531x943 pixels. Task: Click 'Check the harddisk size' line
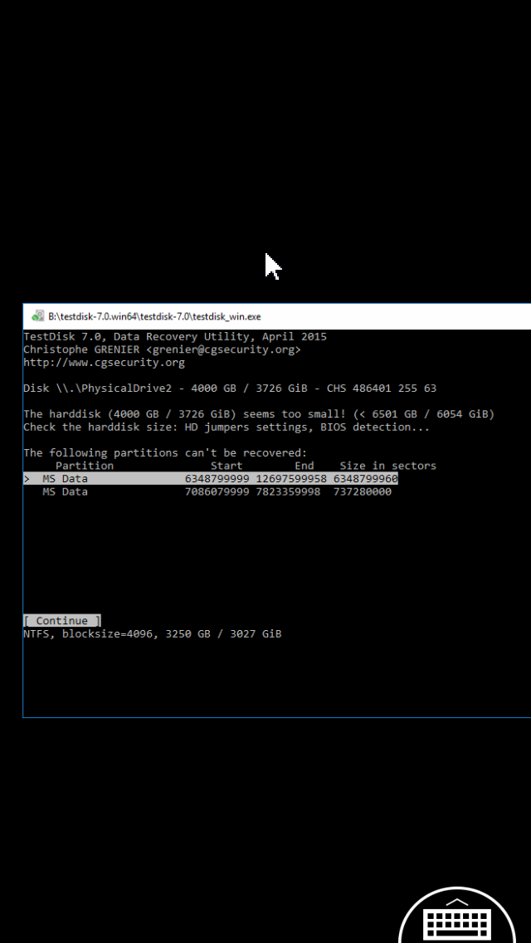tap(227, 428)
